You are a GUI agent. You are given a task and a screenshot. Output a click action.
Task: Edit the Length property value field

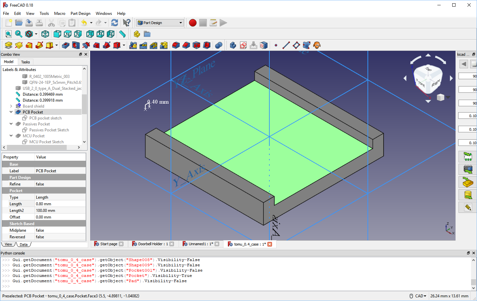[60, 204]
